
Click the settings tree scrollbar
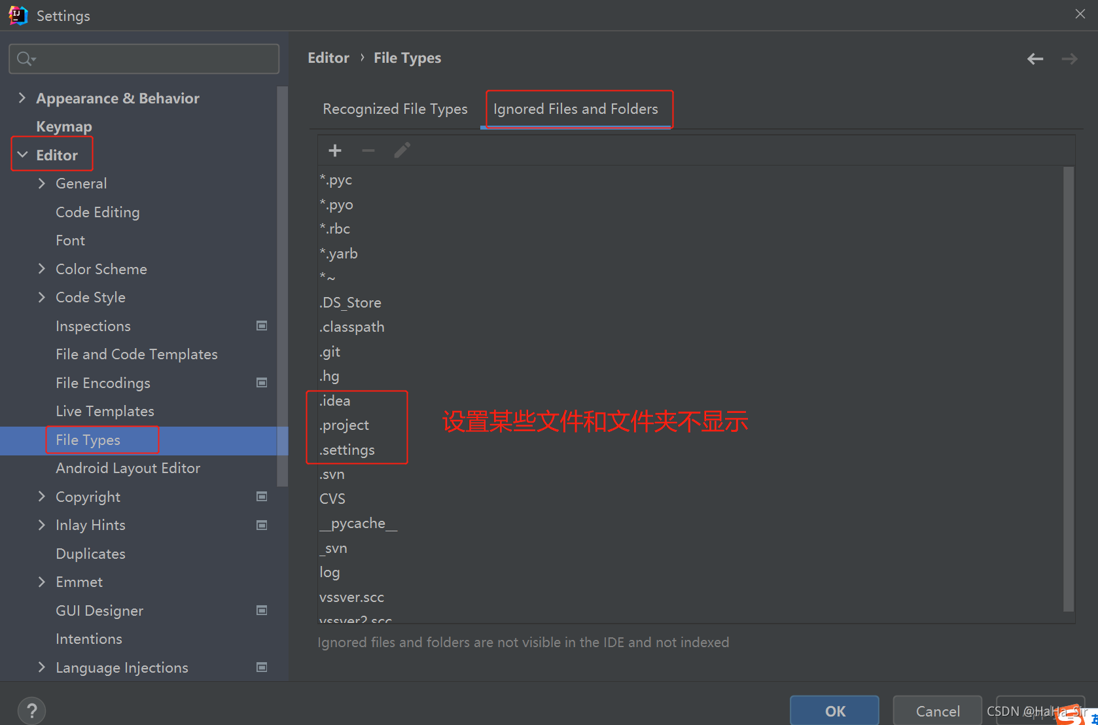click(x=283, y=287)
